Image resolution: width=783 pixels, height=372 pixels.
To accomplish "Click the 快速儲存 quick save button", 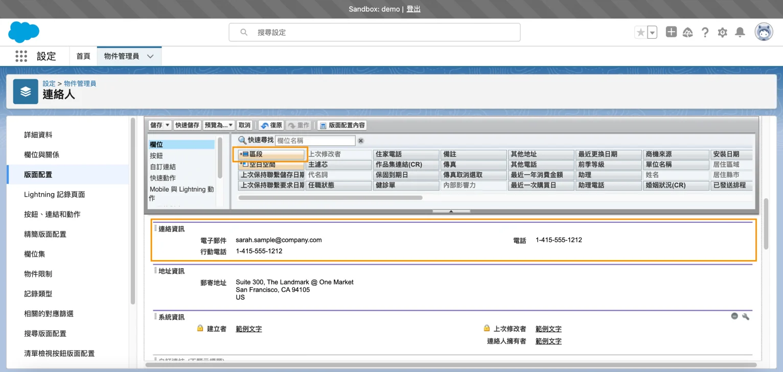I will click(187, 125).
